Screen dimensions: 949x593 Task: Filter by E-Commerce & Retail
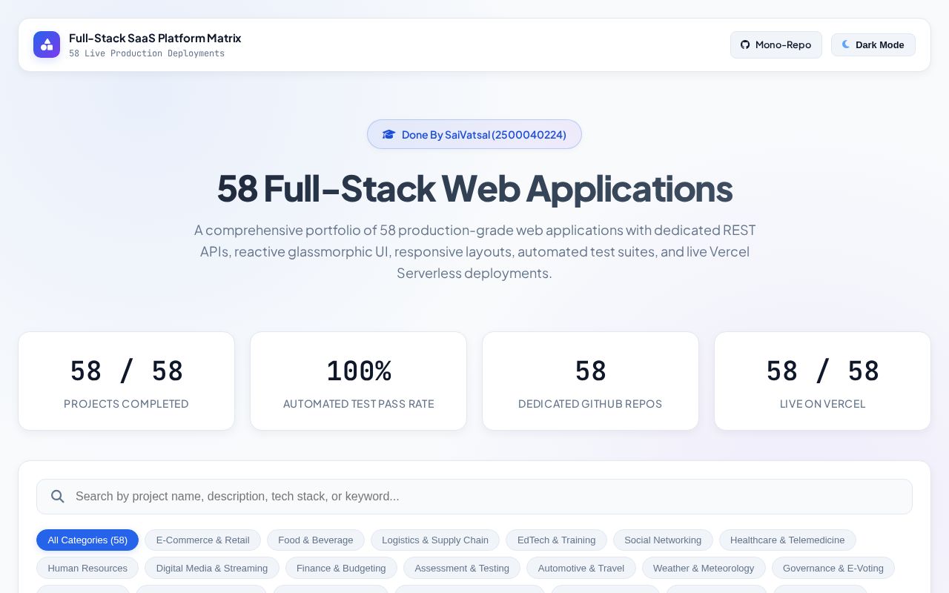(x=202, y=540)
